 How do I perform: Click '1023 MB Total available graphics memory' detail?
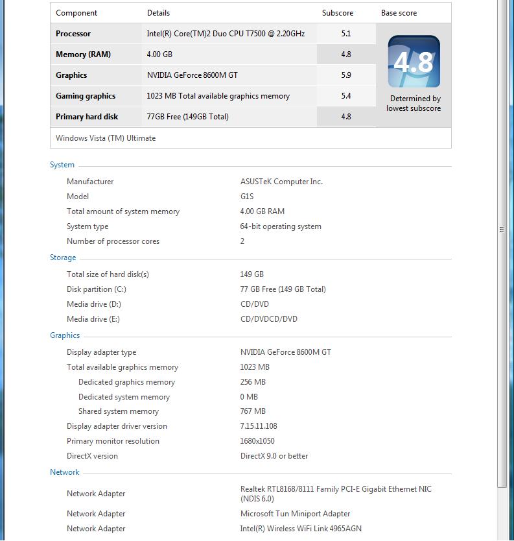click(218, 96)
